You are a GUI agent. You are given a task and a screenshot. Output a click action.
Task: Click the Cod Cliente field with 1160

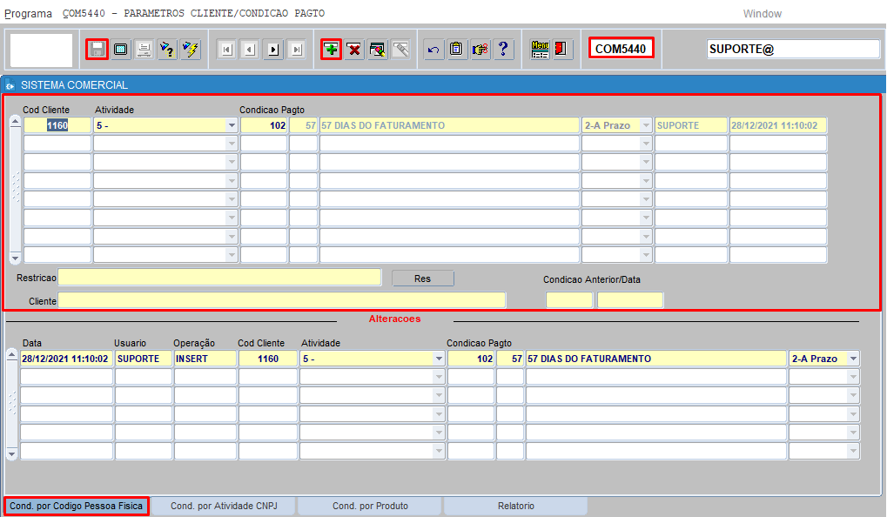pos(57,125)
